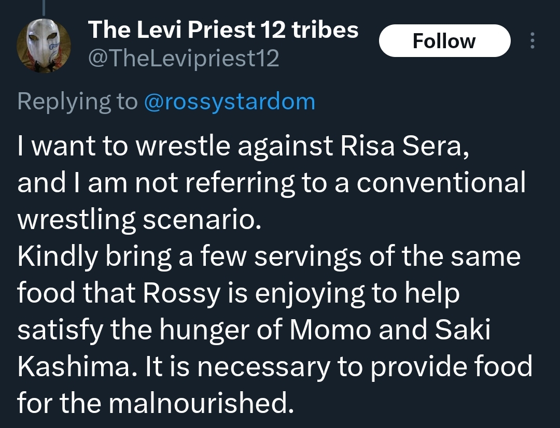Click the word 'conventional' in the tweet

point(441,182)
